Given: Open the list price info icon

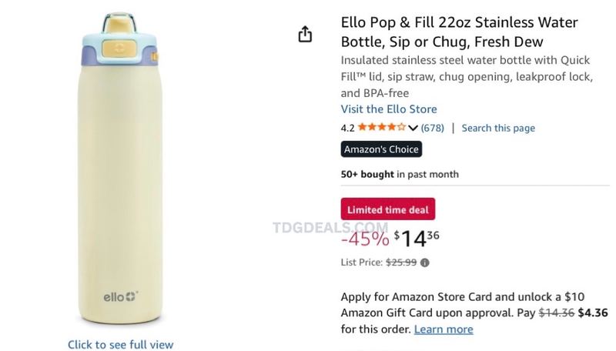Looking at the screenshot, I should (x=425, y=262).
